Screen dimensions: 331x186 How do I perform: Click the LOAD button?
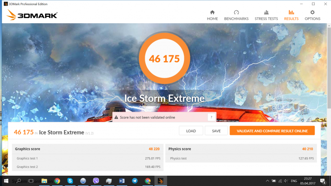(x=191, y=131)
